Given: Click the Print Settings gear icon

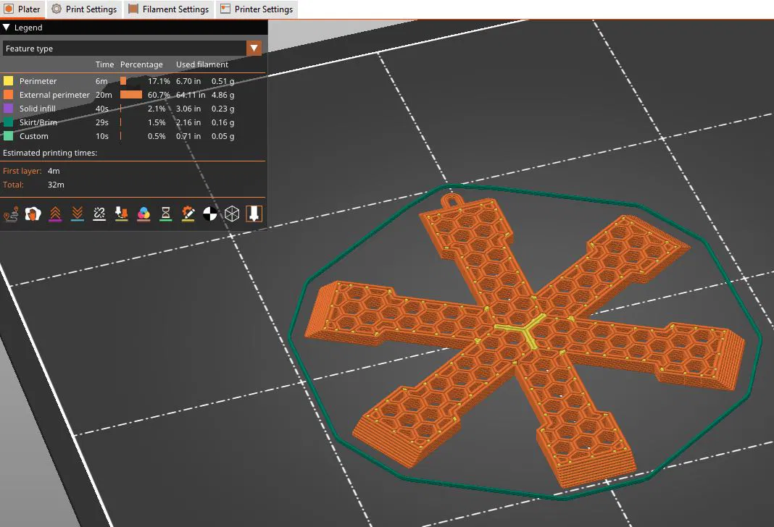Looking at the screenshot, I should (x=57, y=9).
